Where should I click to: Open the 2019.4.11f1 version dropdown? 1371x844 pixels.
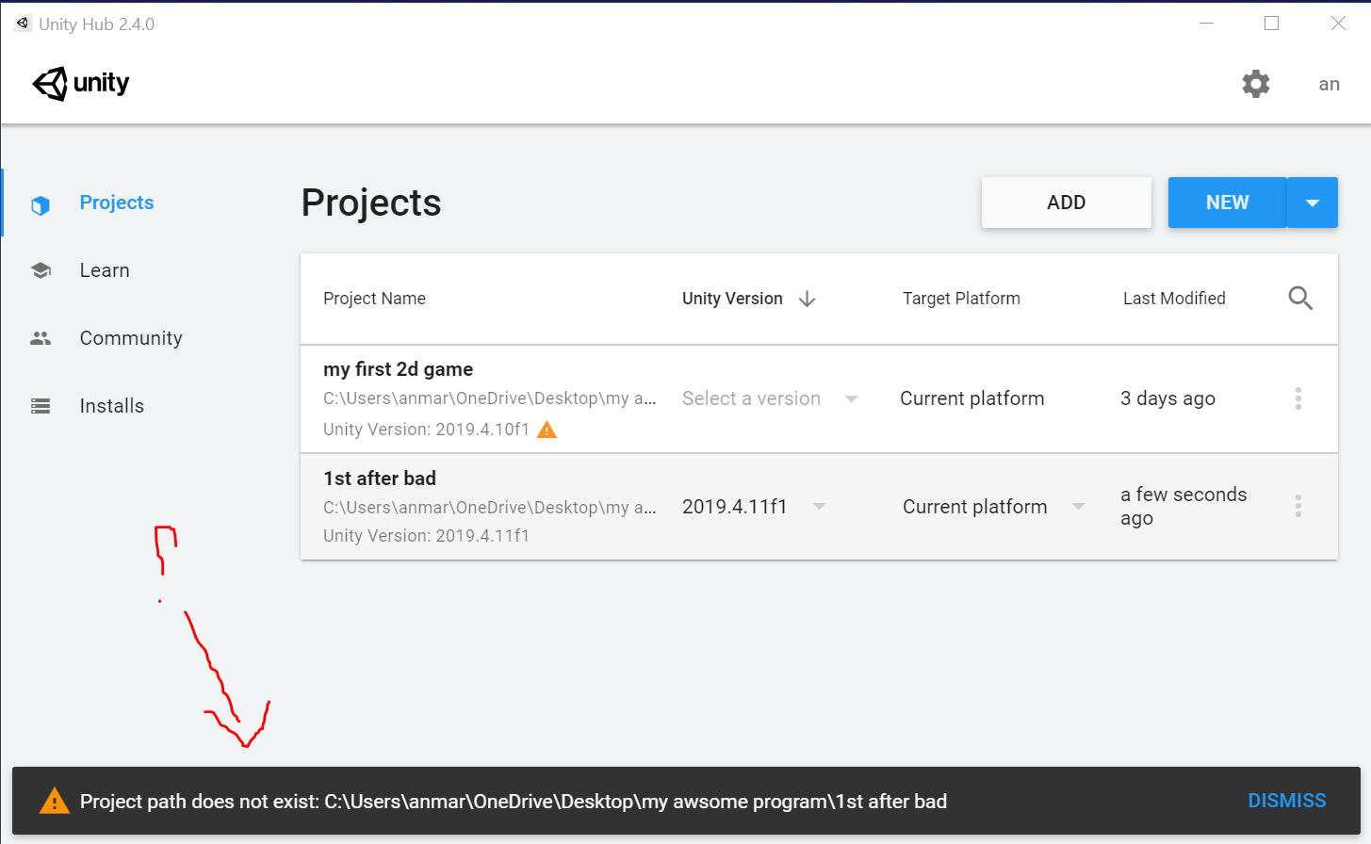pos(754,507)
